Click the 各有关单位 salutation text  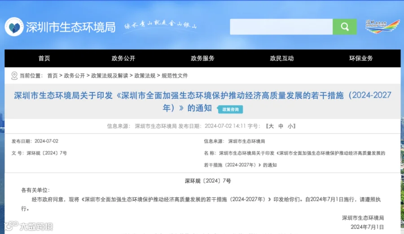tap(35, 190)
